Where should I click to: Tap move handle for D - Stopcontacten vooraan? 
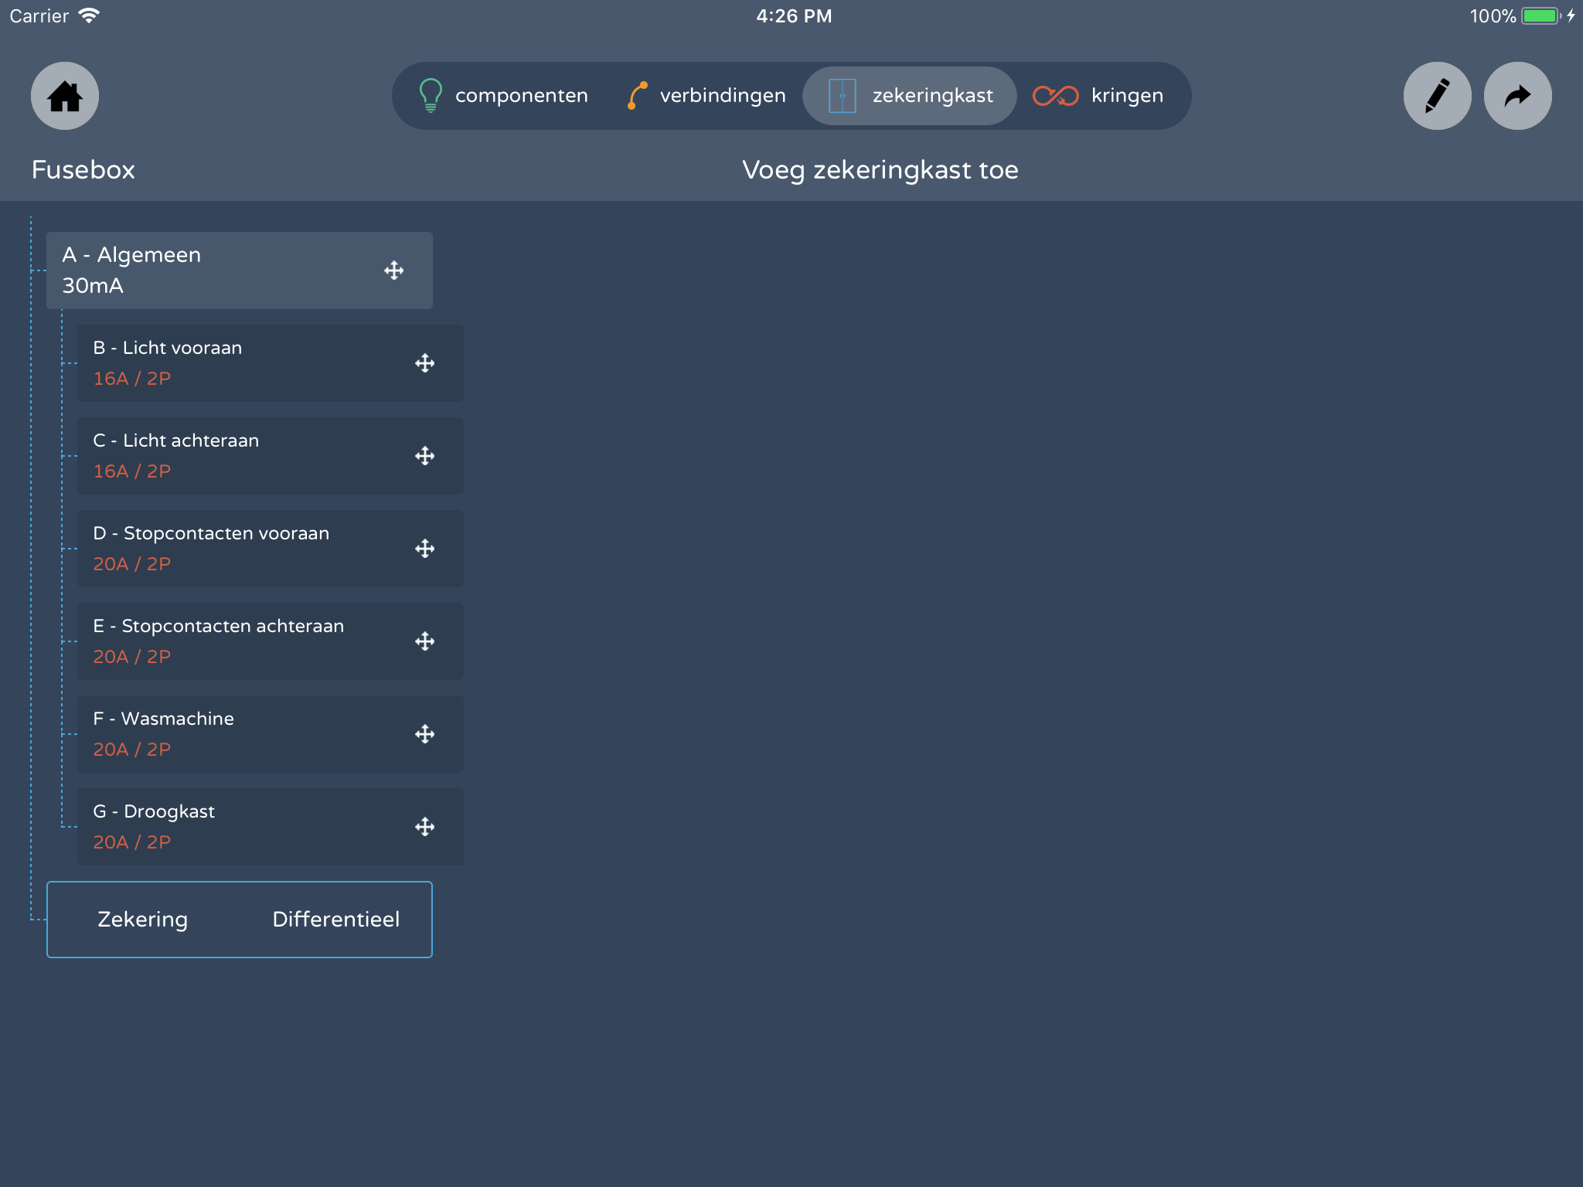tap(425, 549)
